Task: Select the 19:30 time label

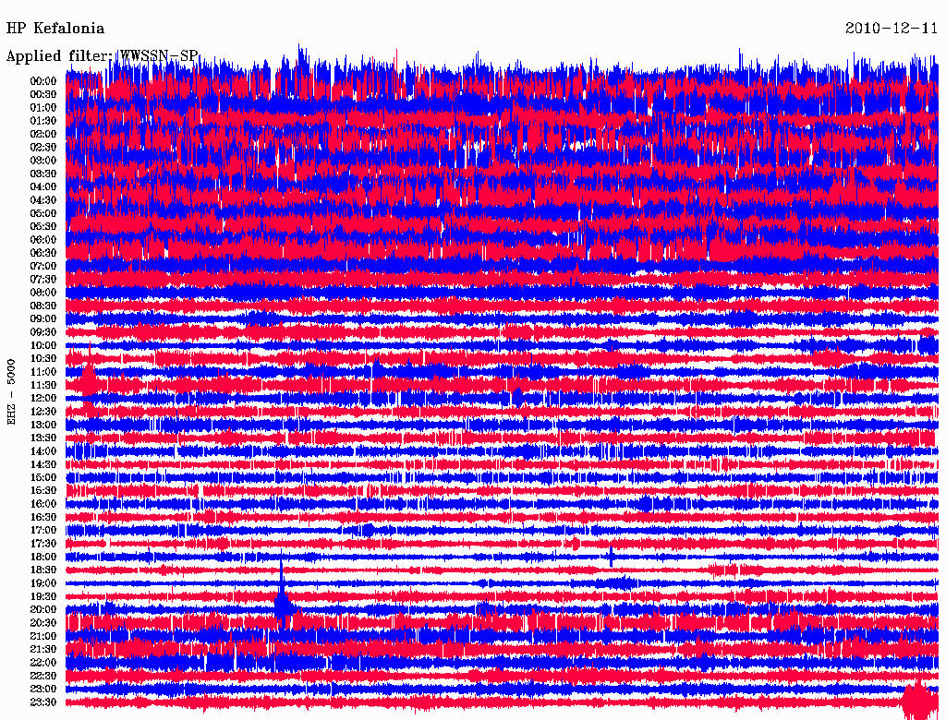Action: [x=43, y=597]
